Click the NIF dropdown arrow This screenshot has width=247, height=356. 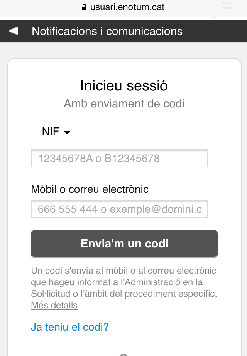pyautogui.click(x=67, y=133)
